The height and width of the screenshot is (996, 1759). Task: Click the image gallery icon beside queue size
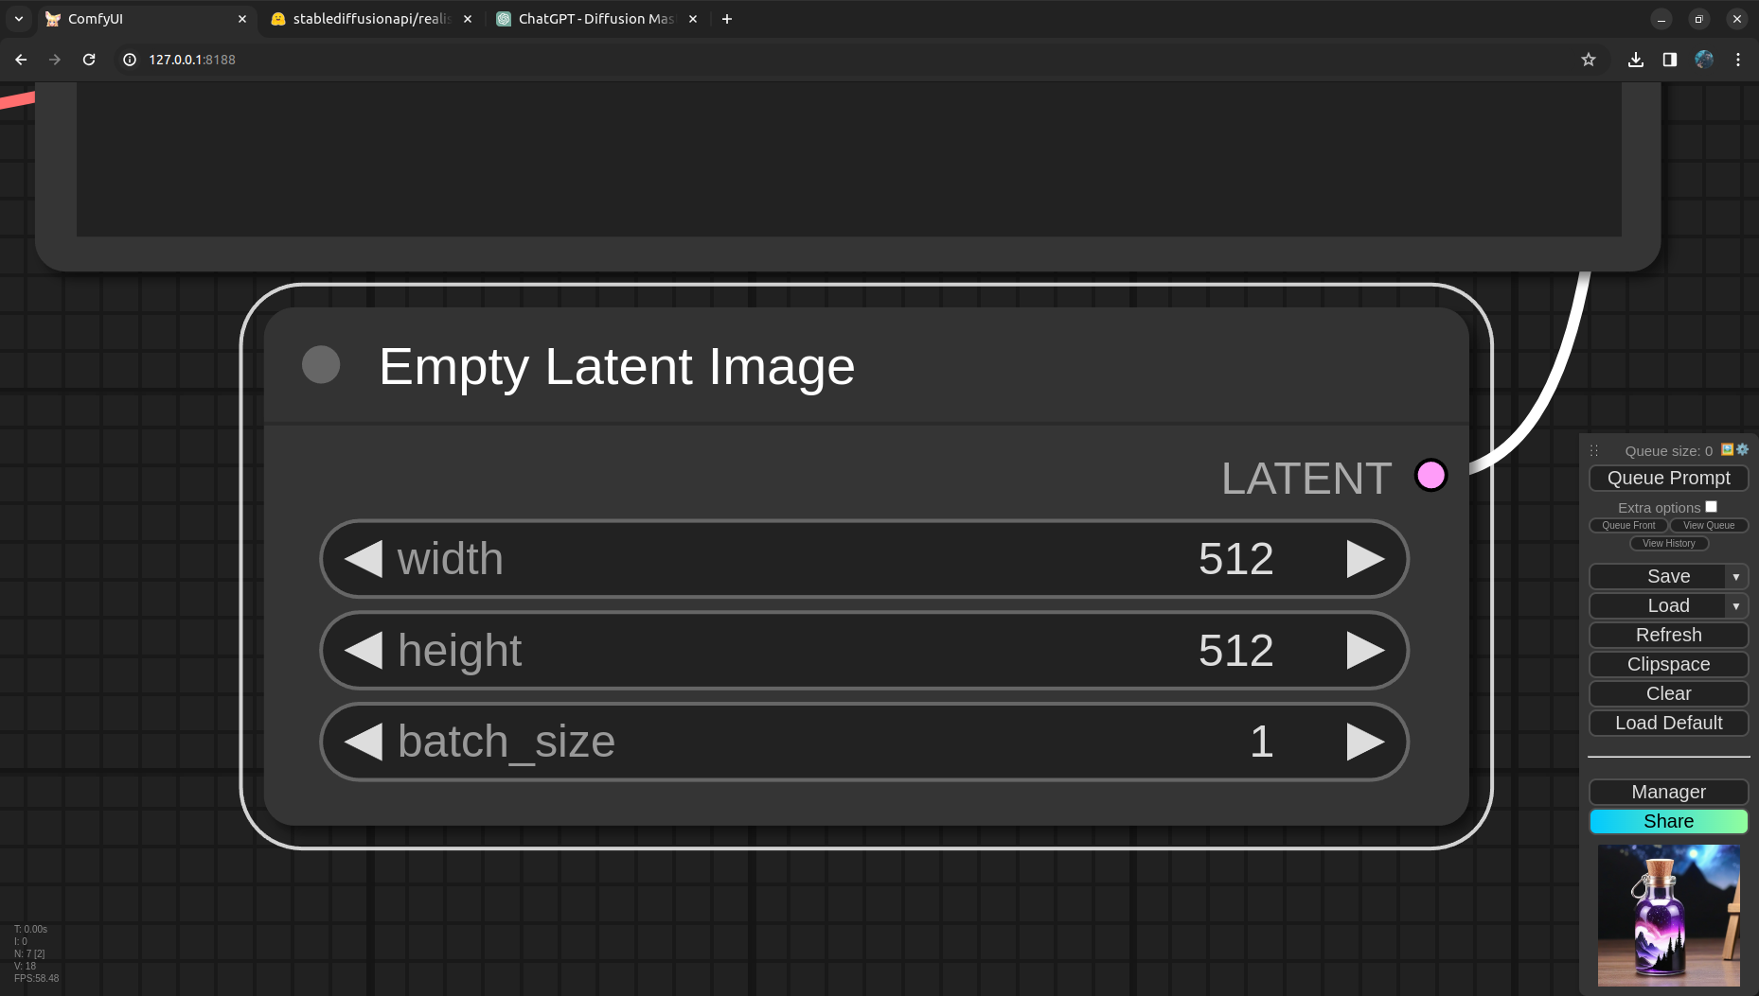click(1728, 450)
